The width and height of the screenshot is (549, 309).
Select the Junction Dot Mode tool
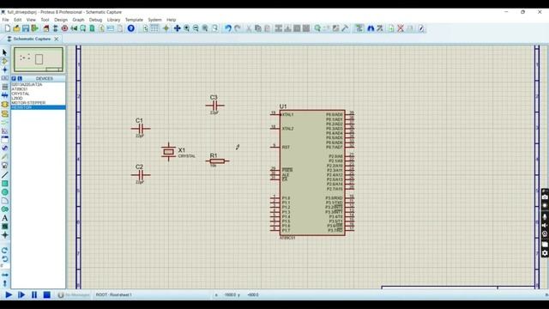click(4, 70)
